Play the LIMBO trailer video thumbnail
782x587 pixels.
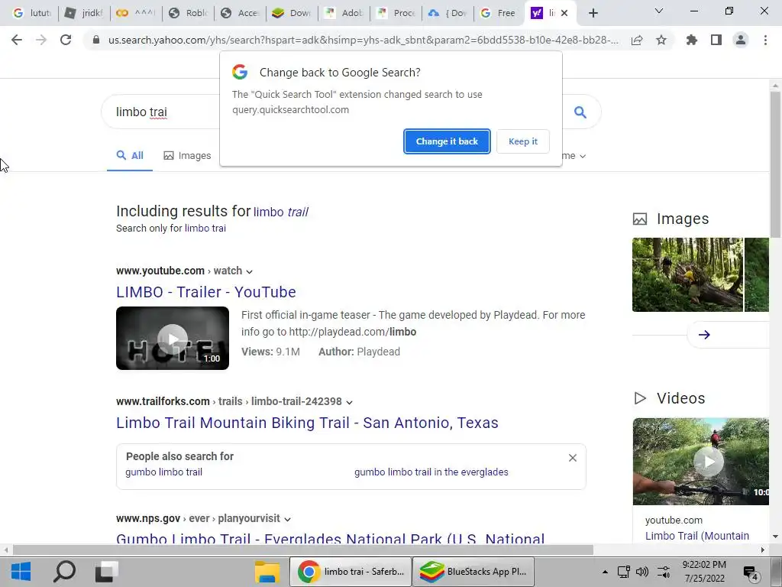point(173,339)
